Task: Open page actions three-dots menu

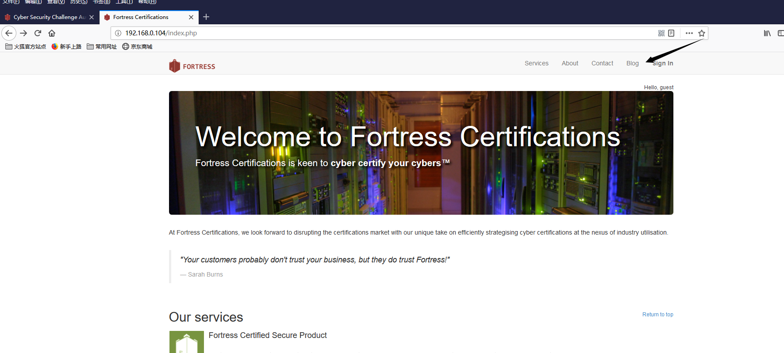Action: point(689,33)
